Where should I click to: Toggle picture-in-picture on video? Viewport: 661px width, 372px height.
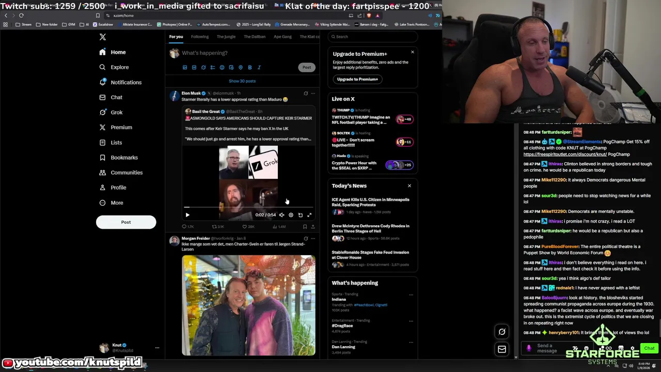pyautogui.click(x=300, y=215)
